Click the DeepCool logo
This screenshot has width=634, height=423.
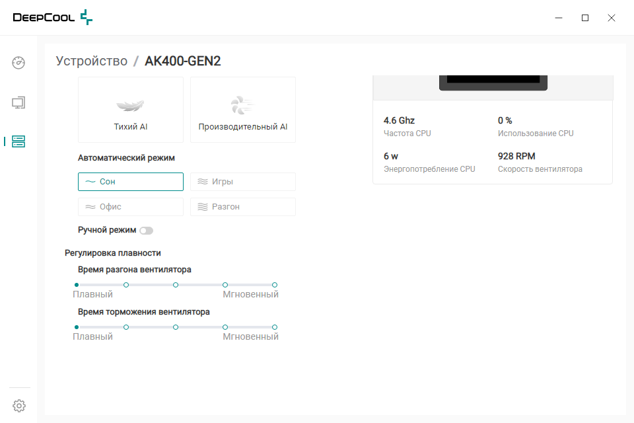click(x=53, y=17)
